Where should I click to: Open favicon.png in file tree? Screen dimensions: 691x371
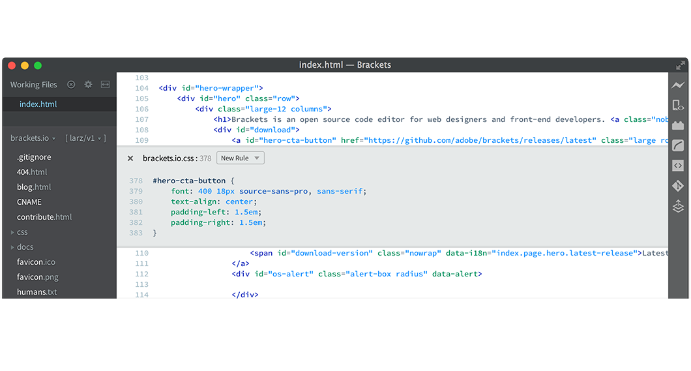(x=37, y=277)
